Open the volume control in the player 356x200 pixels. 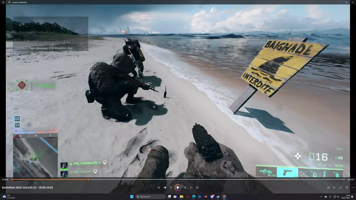pyautogui.click(x=334, y=187)
